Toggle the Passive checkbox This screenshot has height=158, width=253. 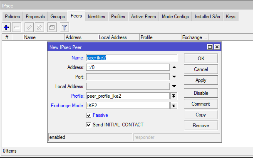89,115
